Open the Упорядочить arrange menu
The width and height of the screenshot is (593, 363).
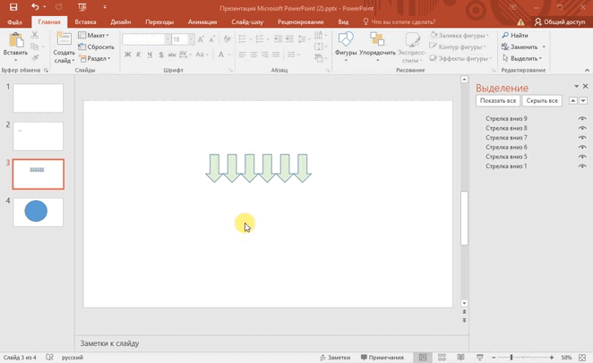(x=377, y=47)
